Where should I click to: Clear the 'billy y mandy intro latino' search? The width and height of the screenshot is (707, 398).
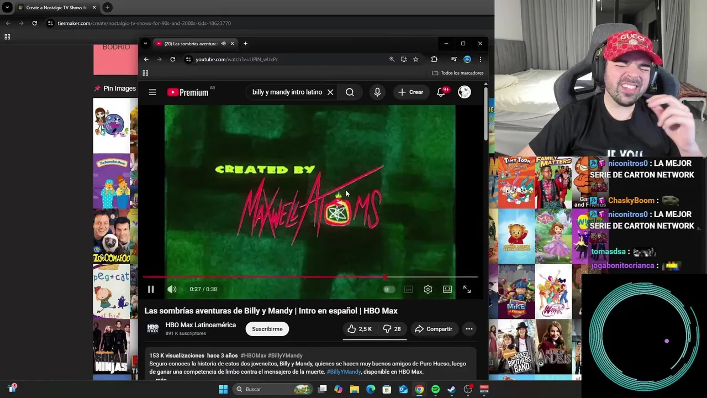330,92
